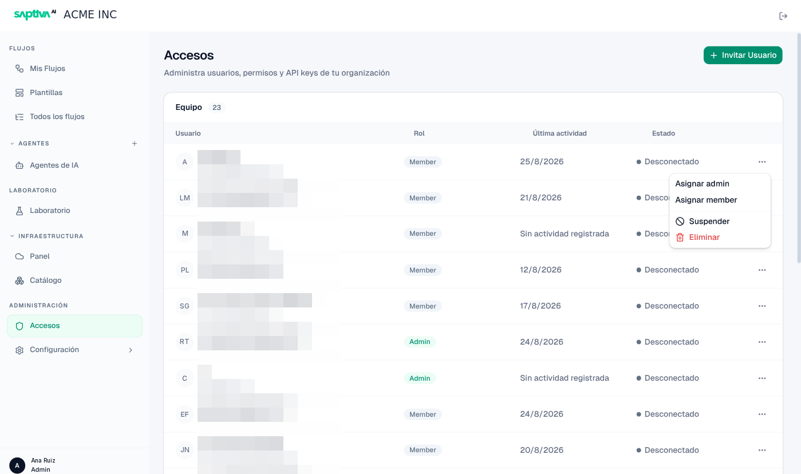Viewport: 801px width, 474px height.
Task: Click the Última actividad column header
Action: point(559,133)
